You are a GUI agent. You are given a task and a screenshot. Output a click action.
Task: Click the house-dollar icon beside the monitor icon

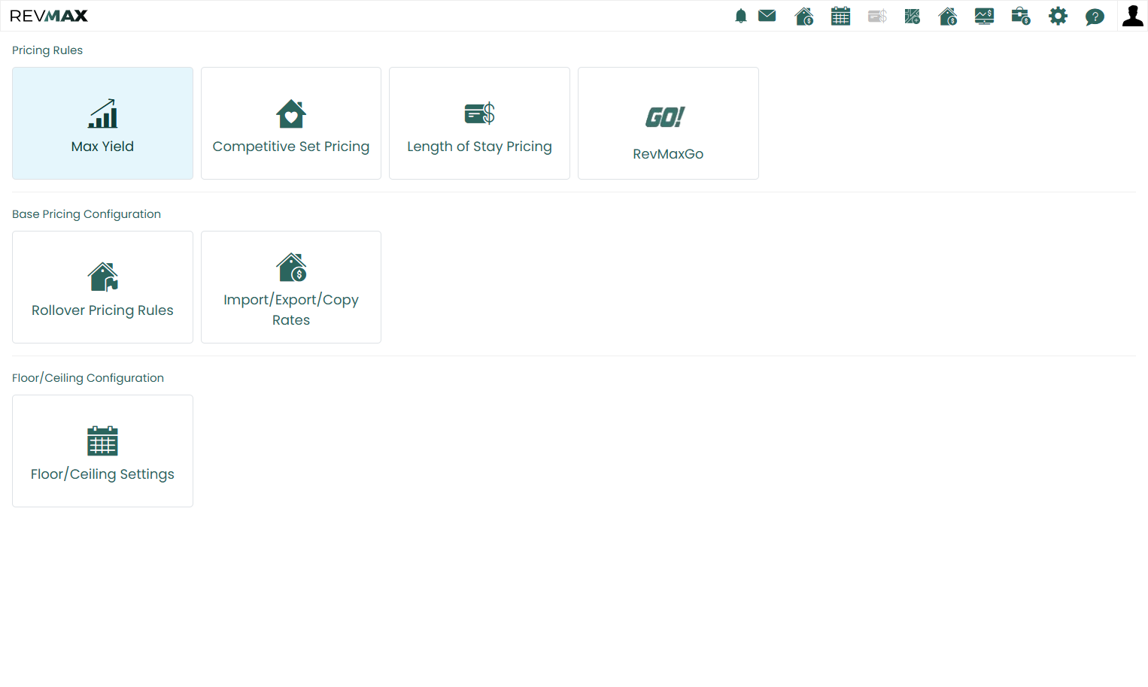coord(948,16)
